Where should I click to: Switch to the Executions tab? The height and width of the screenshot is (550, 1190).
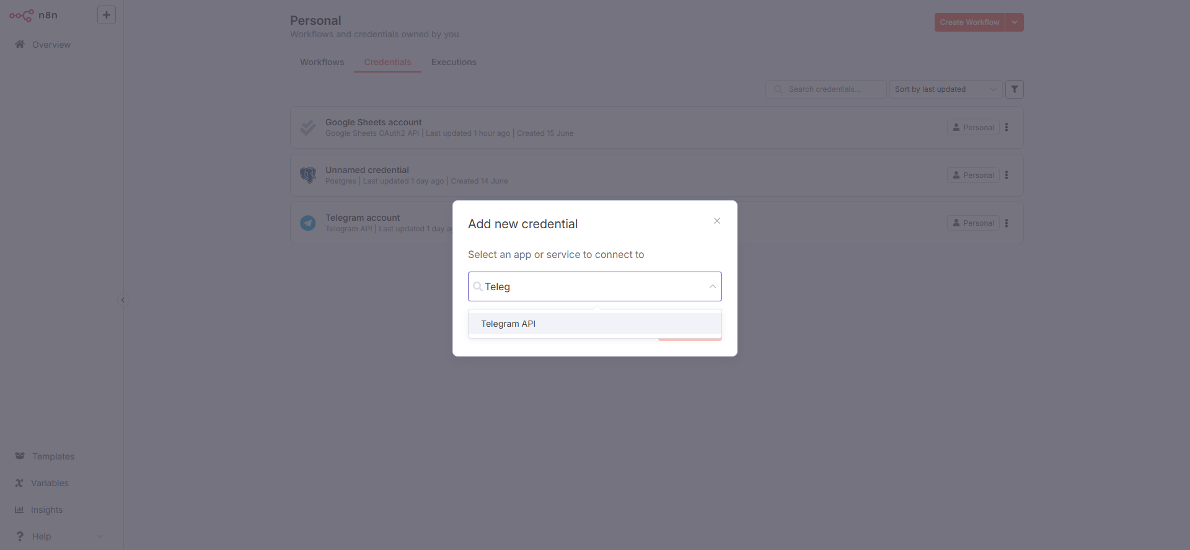coord(454,62)
